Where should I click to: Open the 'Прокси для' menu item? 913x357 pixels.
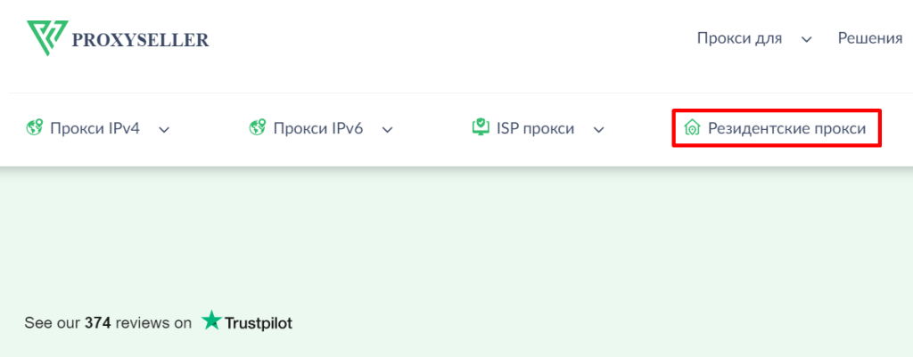click(x=739, y=38)
